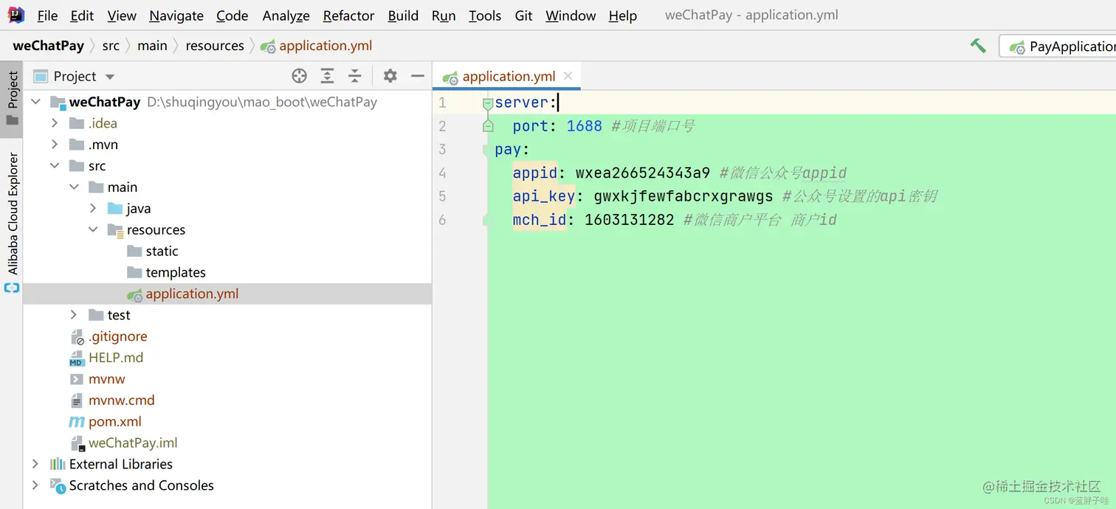1116x509 pixels.
Task: Click the api_key key in editor
Action: [544, 196]
